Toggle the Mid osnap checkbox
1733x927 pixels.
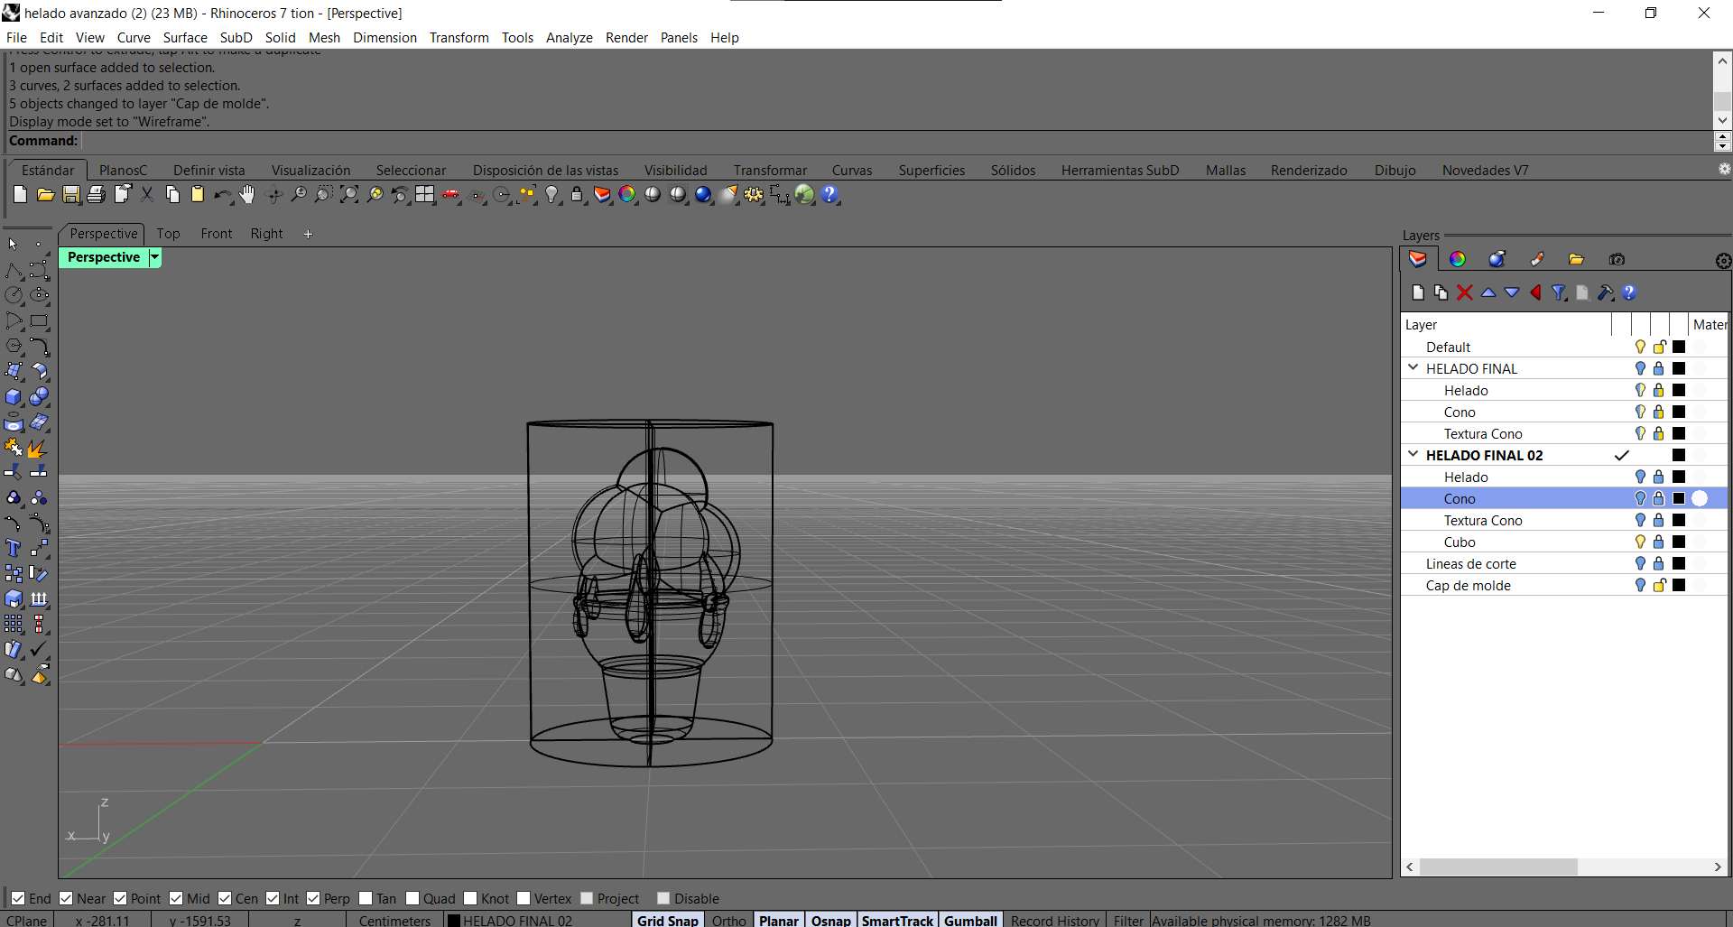click(x=176, y=898)
